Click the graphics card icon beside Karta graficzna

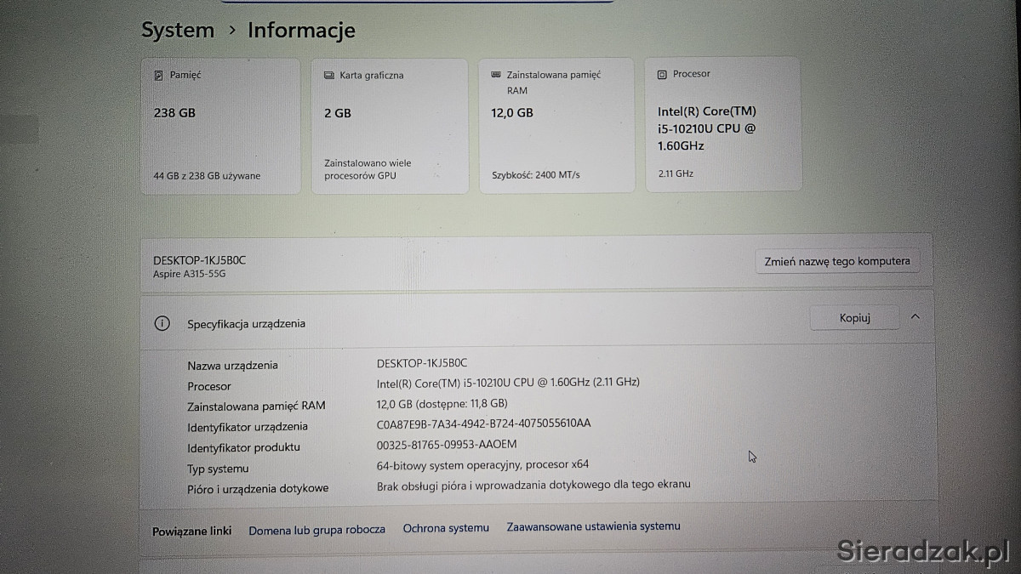click(x=329, y=75)
